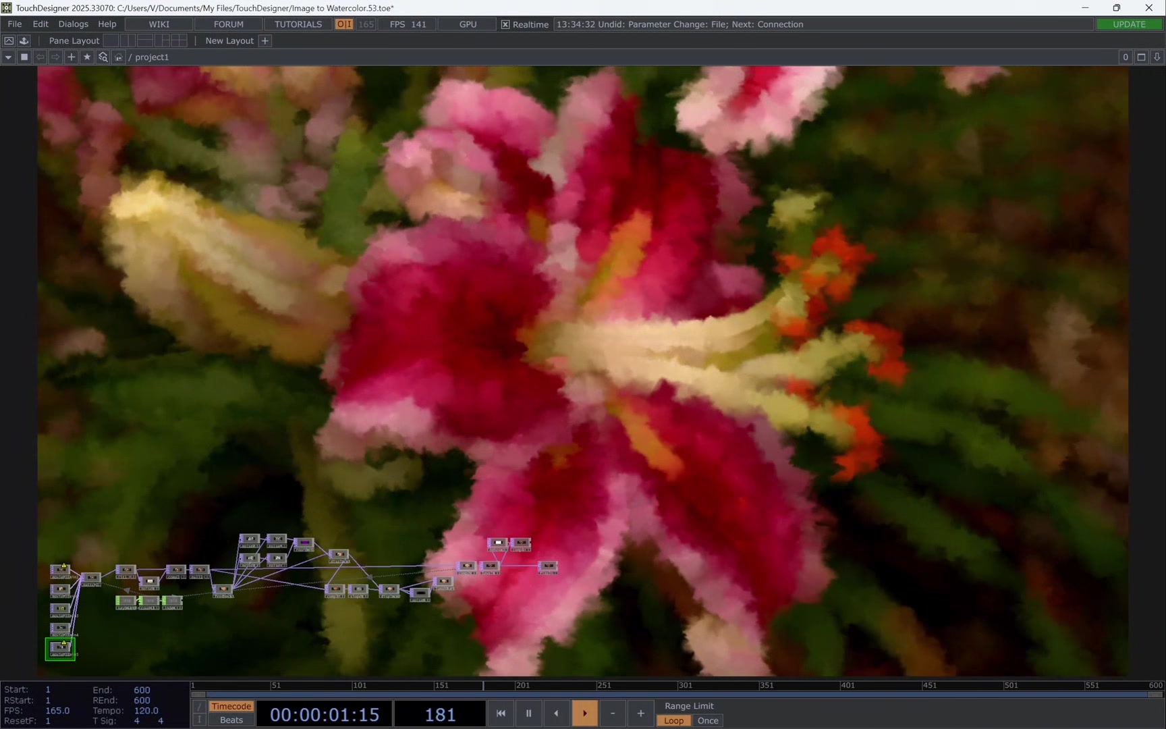The height and width of the screenshot is (729, 1166).
Task: Pause timeline playback
Action: (528, 713)
